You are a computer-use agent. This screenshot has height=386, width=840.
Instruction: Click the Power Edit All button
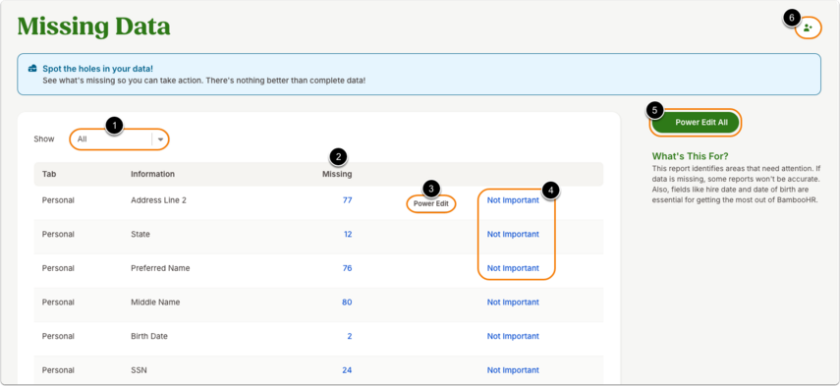(696, 122)
